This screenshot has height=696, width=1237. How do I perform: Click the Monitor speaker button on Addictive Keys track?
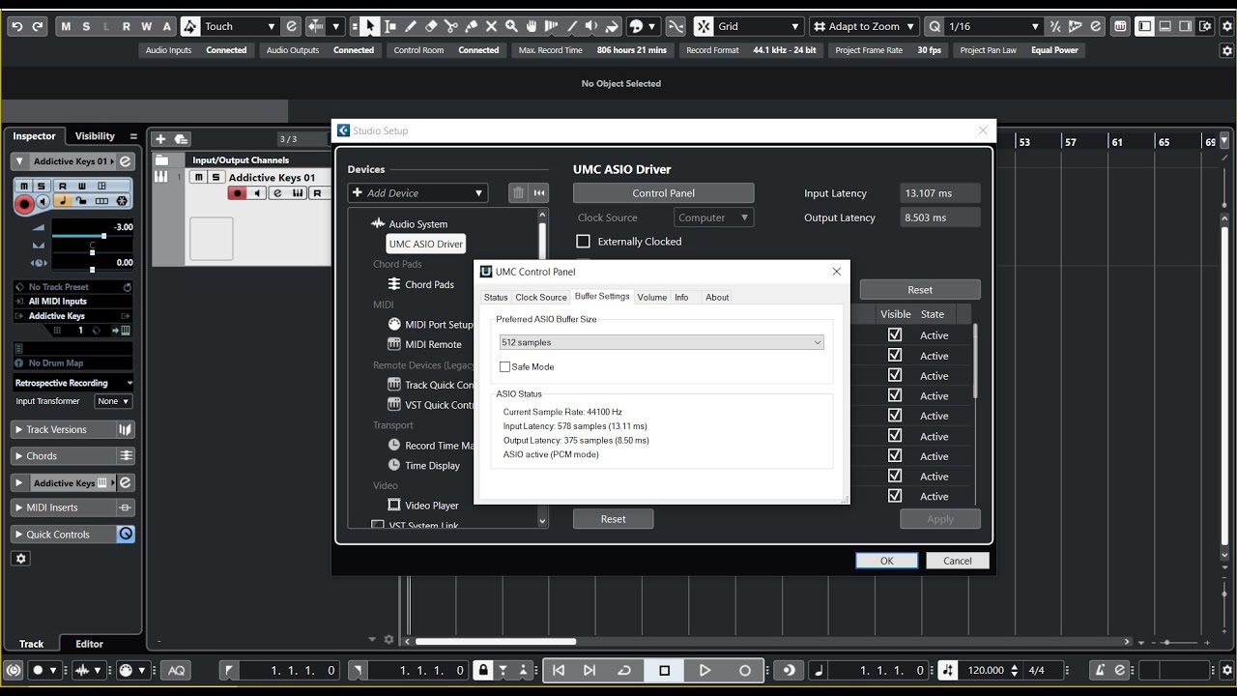click(256, 193)
